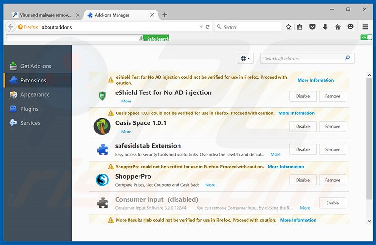Open More Information for eShield warning
The image size is (376, 245).
[316, 80]
